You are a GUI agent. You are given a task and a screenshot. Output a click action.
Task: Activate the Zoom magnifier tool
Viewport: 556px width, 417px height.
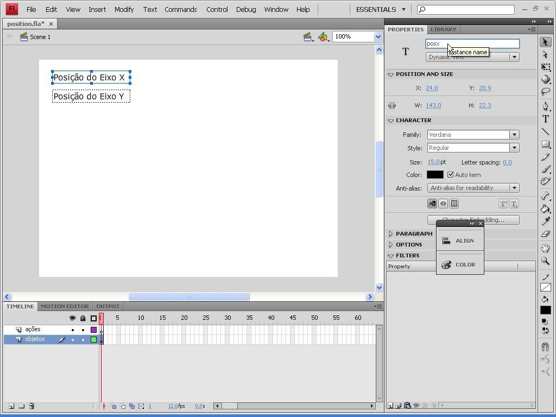[545, 261]
